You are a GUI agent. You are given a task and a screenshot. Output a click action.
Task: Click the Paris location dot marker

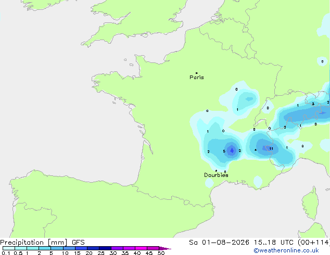point(197,73)
